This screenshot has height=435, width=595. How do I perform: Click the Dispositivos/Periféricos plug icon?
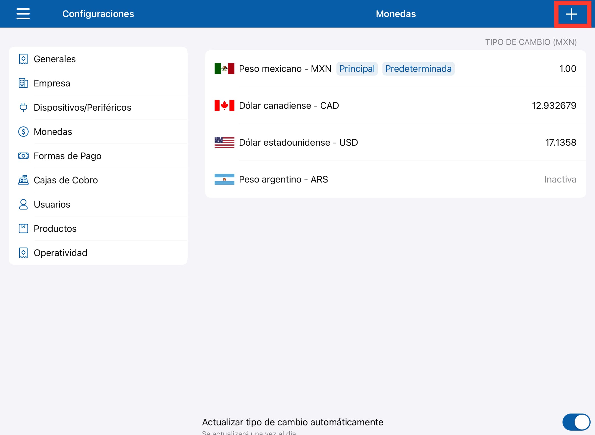tap(23, 107)
